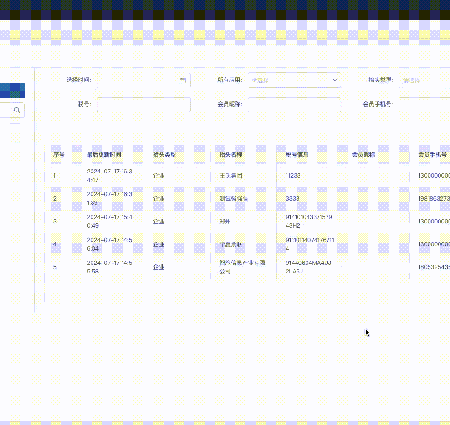Click the 会员昵称 column header
The image size is (450, 425).
coord(363,155)
